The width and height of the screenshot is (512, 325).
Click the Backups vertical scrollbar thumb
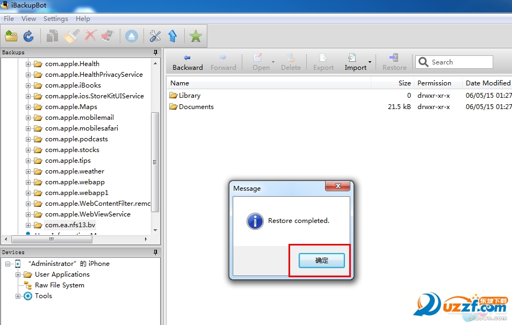(155, 162)
